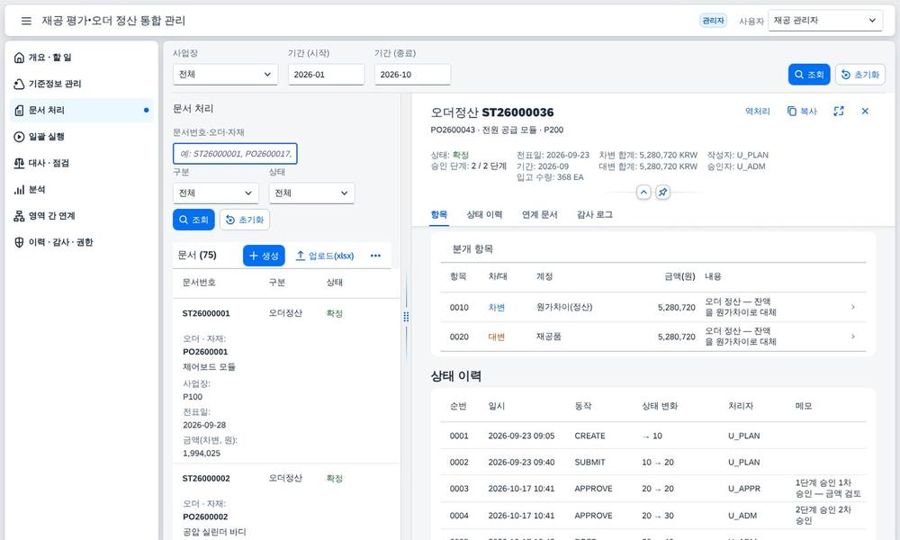The image size is (900, 540).
Task: Click the panel splitter grip handle
Action: 406,317
